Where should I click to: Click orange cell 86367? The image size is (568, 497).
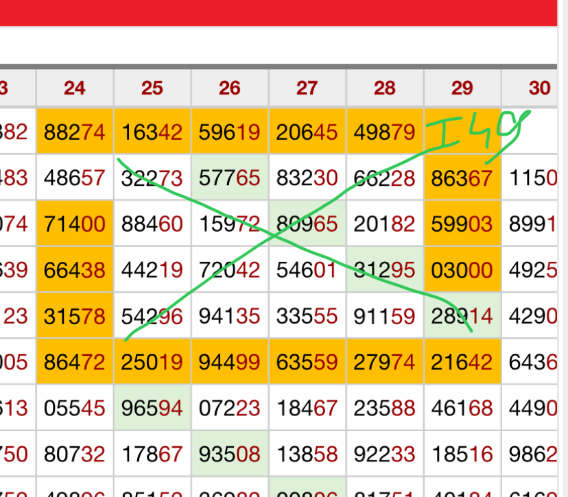[462, 178]
